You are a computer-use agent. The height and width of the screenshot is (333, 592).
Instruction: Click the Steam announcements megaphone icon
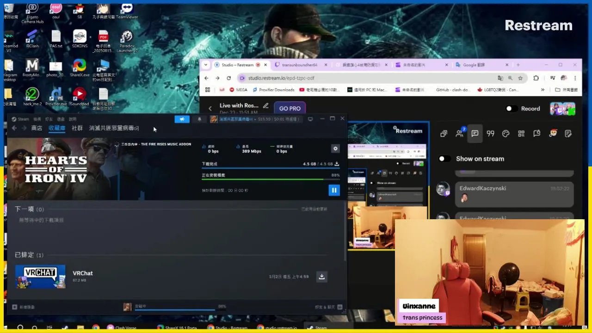(182, 119)
